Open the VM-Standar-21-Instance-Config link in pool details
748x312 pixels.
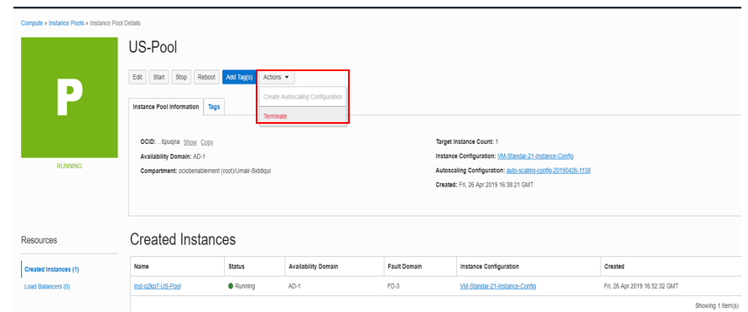(535, 156)
